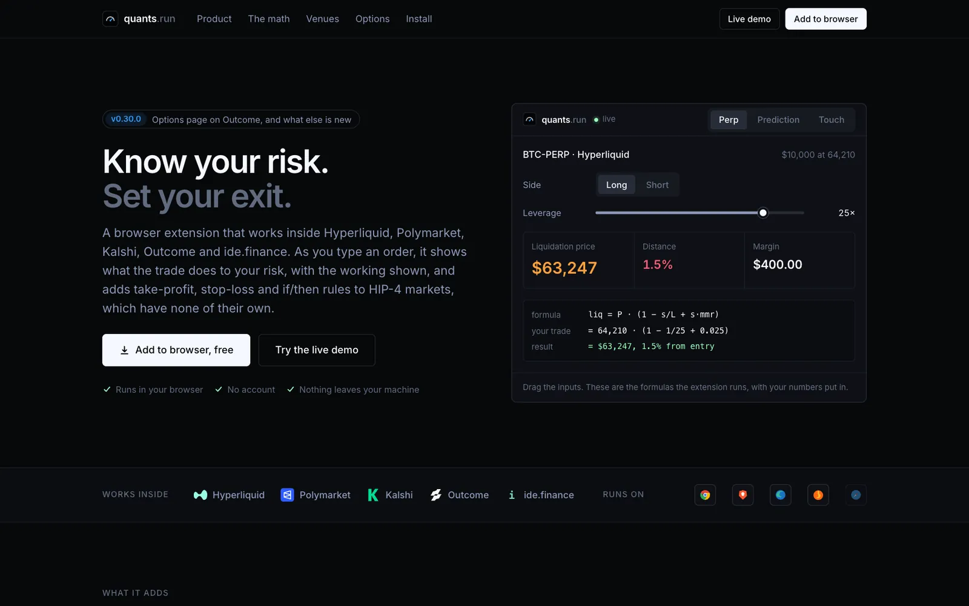Go to the Install nav link

(x=419, y=19)
